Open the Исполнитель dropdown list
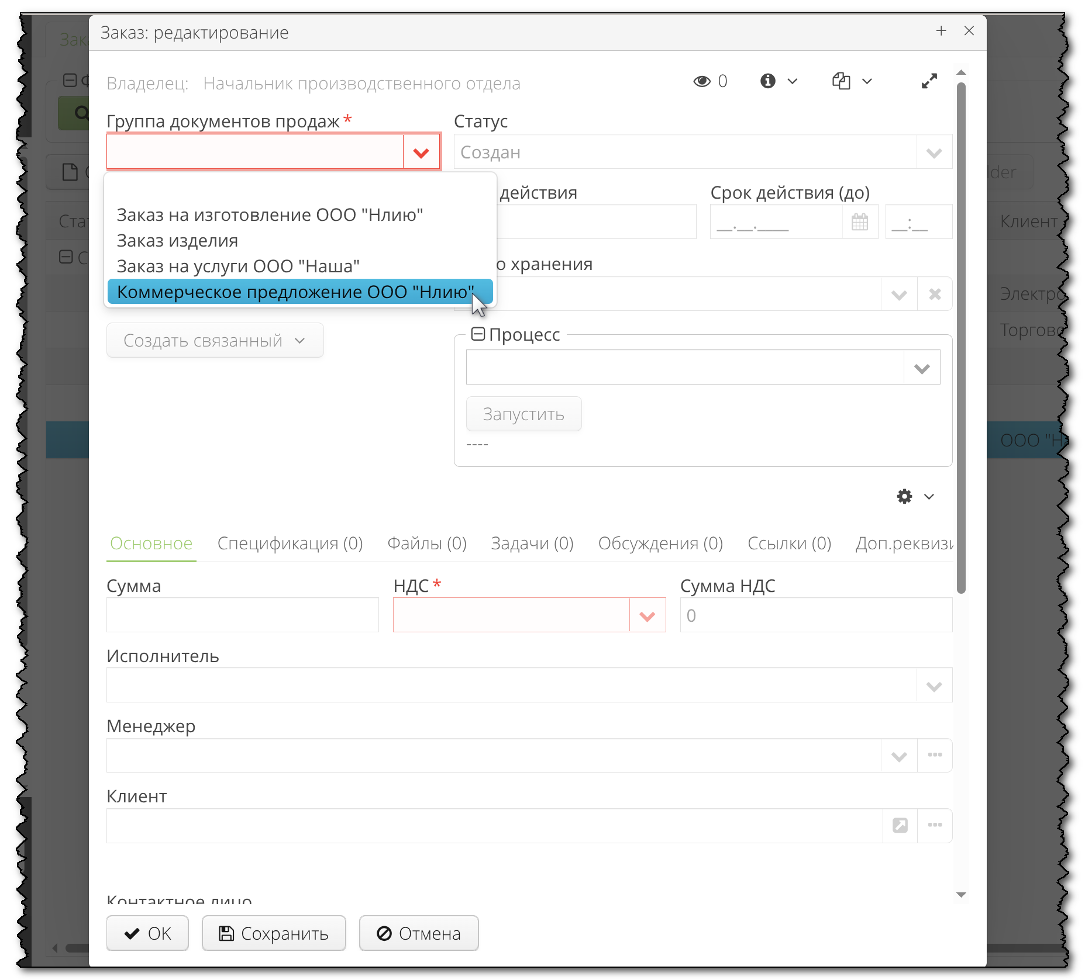The height and width of the screenshot is (980, 1085). coord(934,685)
